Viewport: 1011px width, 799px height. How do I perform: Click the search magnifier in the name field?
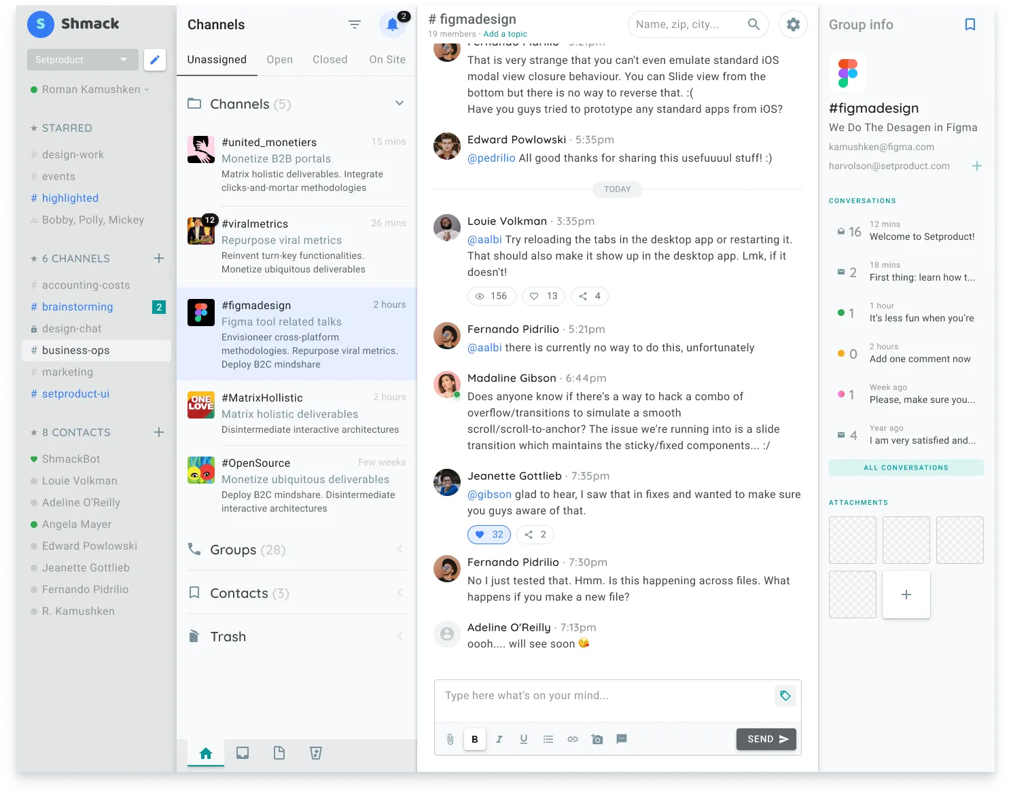pos(753,24)
